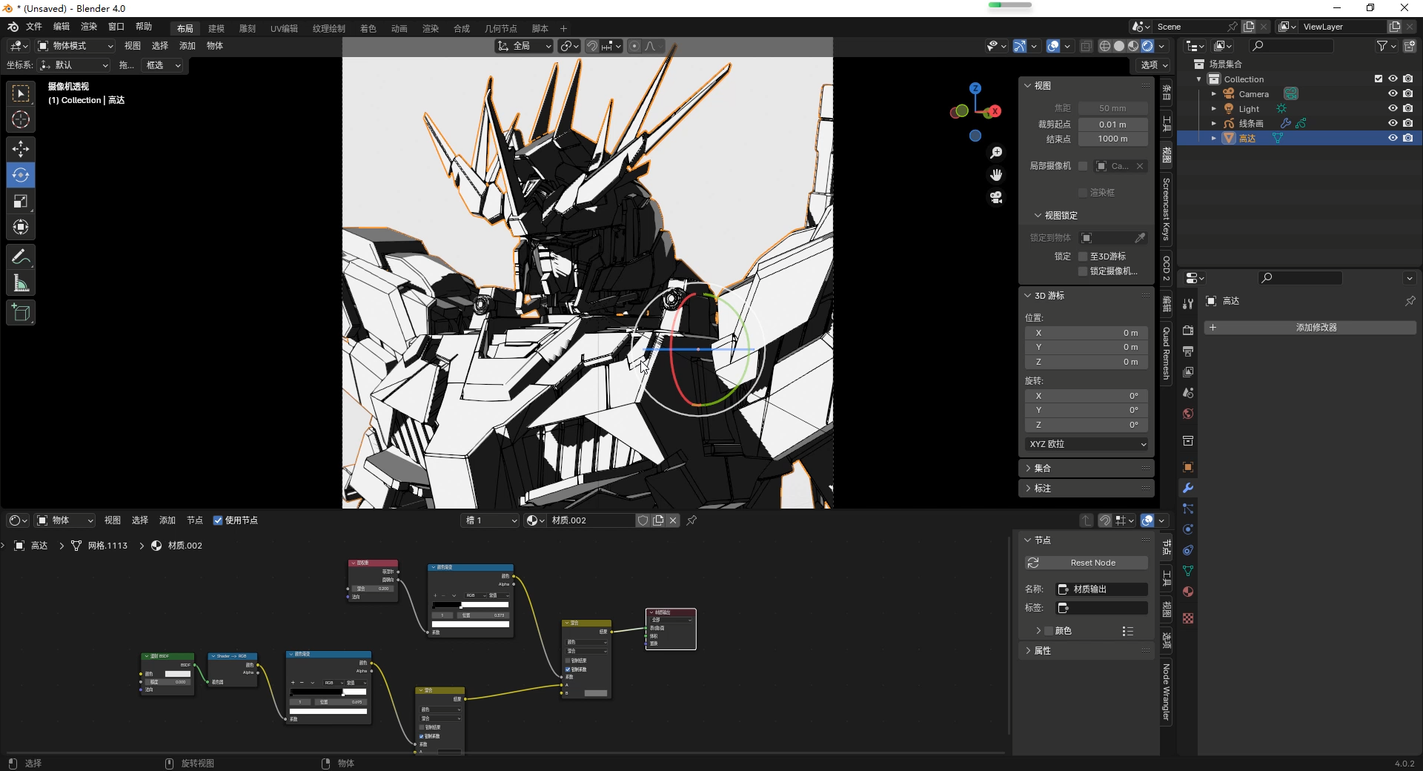Toggle camera view icon in viewport
This screenshot has width=1423, height=771.
click(x=996, y=197)
